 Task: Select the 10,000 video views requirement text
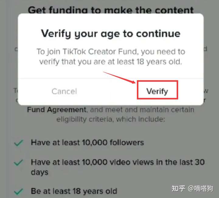pos(118,167)
